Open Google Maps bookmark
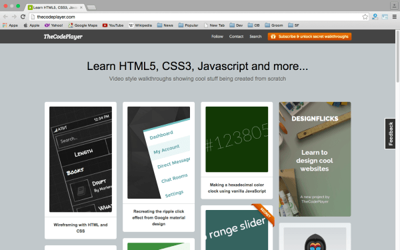 pos(83,25)
